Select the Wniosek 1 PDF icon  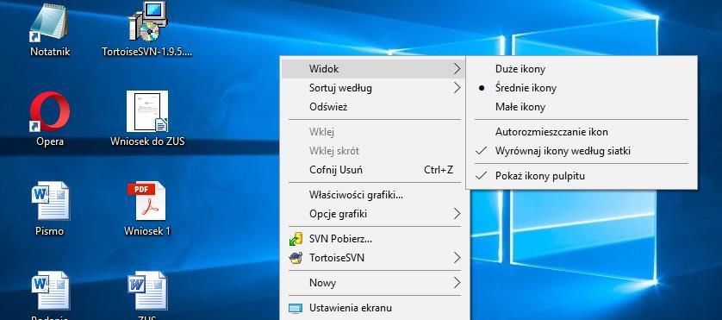[x=146, y=201]
